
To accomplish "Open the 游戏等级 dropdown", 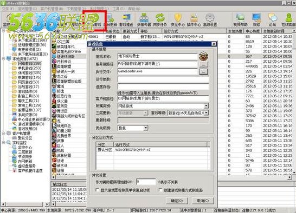I will tap(207, 113).
